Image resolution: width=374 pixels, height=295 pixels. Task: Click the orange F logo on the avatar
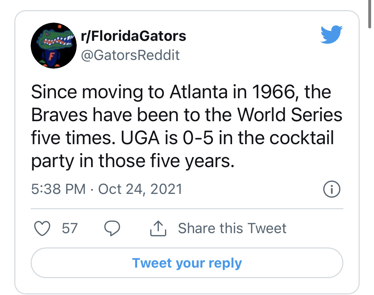pos(51,56)
